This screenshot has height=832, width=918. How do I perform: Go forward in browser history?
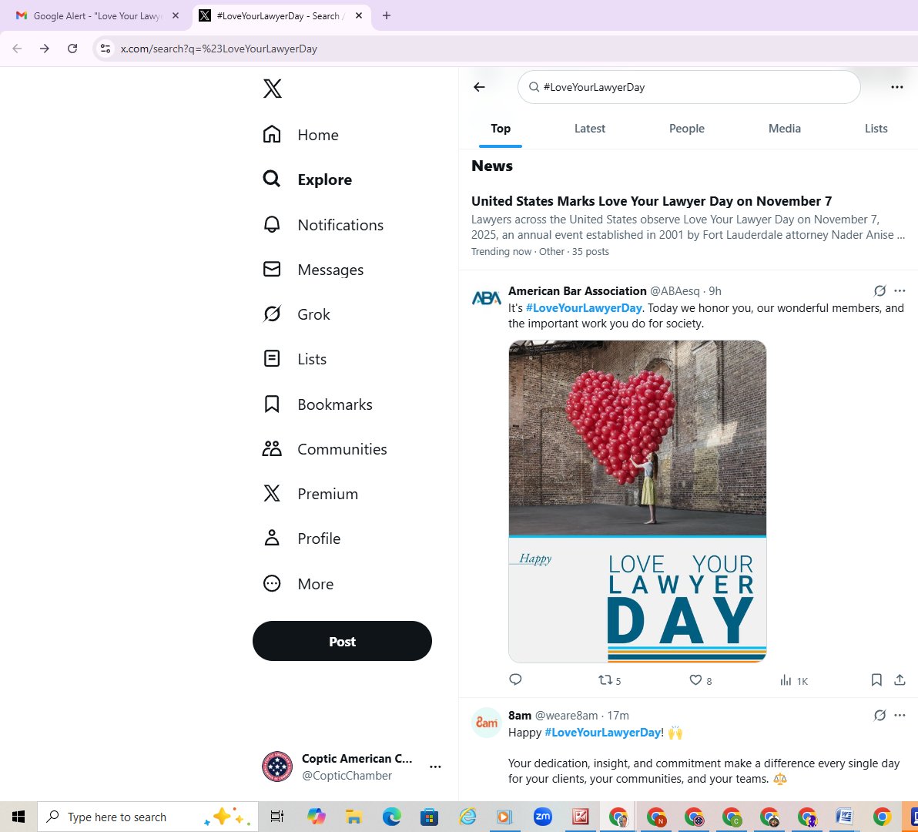point(45,49)
